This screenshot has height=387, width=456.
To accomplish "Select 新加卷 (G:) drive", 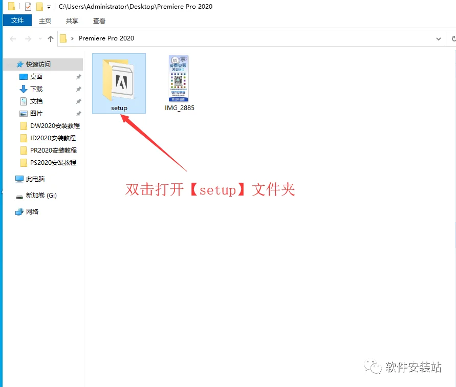I will coord(41,195).
